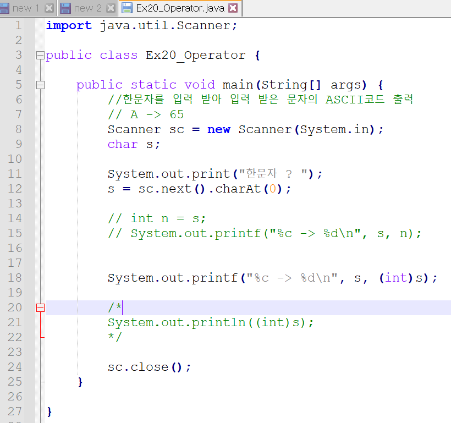
Task: Click 'System.out.printf' on line 18
Action: pyautogui.click(x=173, y=278)
